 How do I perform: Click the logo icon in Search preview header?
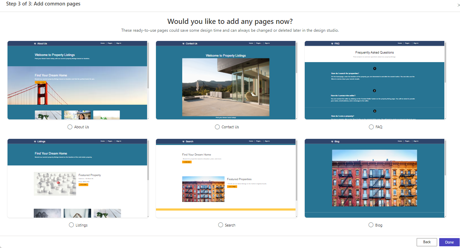(x=184, y=141)
